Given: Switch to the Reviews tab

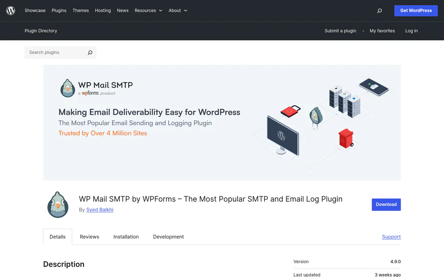Looking at the screenshot, I should (89, 237).
